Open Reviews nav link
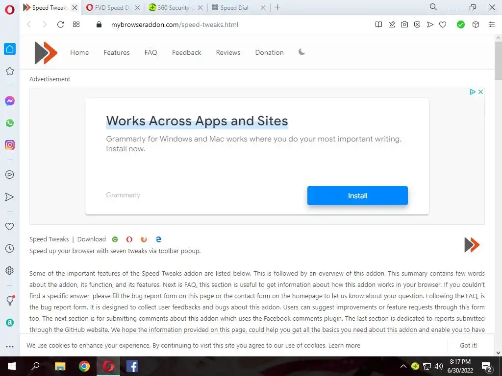Image resolution: width=502 pixels, height=376 pixels. tap(228, 52)
